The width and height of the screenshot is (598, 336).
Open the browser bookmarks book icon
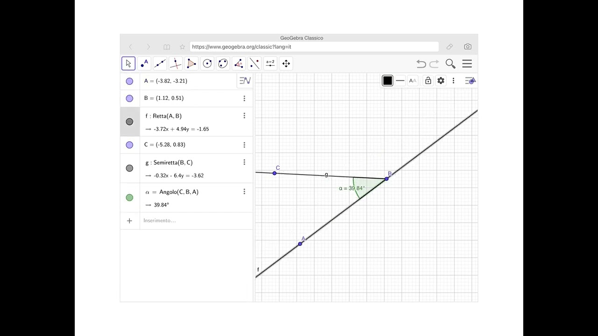[x=167, y=47]
